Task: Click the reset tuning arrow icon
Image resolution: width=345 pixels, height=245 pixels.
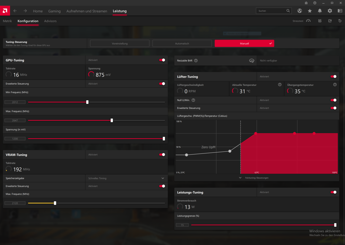Action: coord(340,21)
